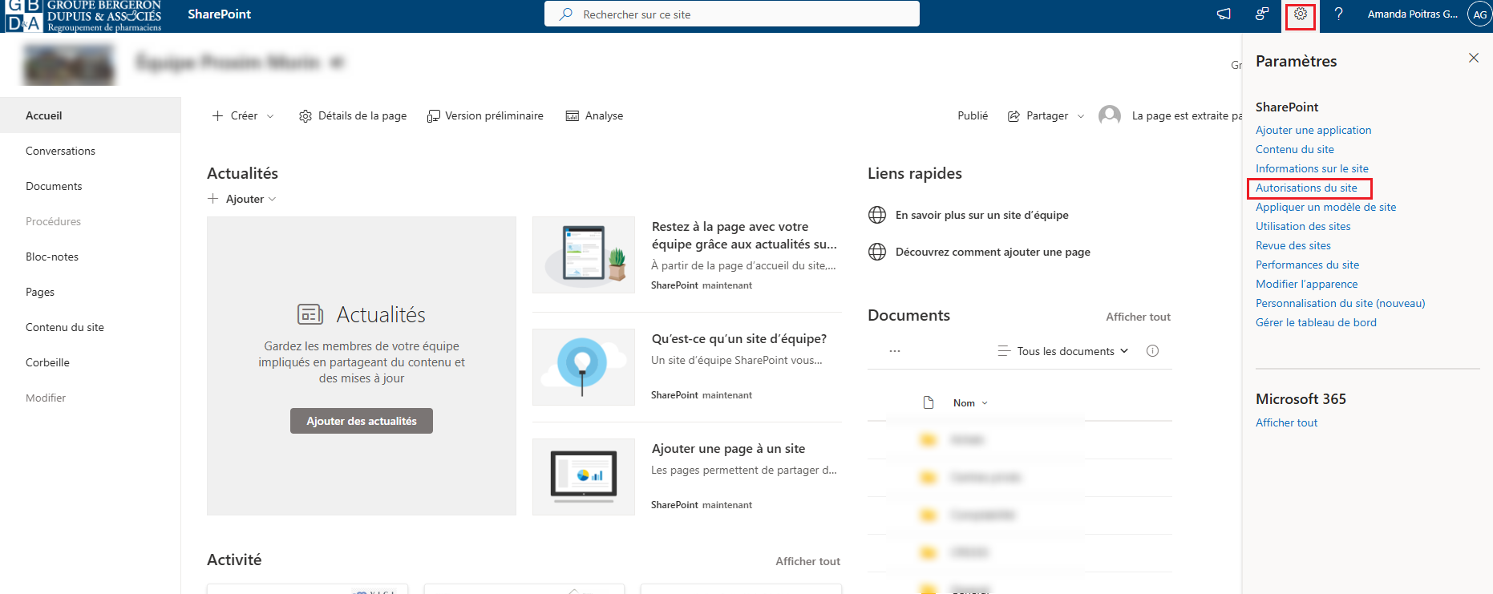Open Gérer le tableau de bord link
This screenshot has width=1493, height=594.
click(1316, 322)
